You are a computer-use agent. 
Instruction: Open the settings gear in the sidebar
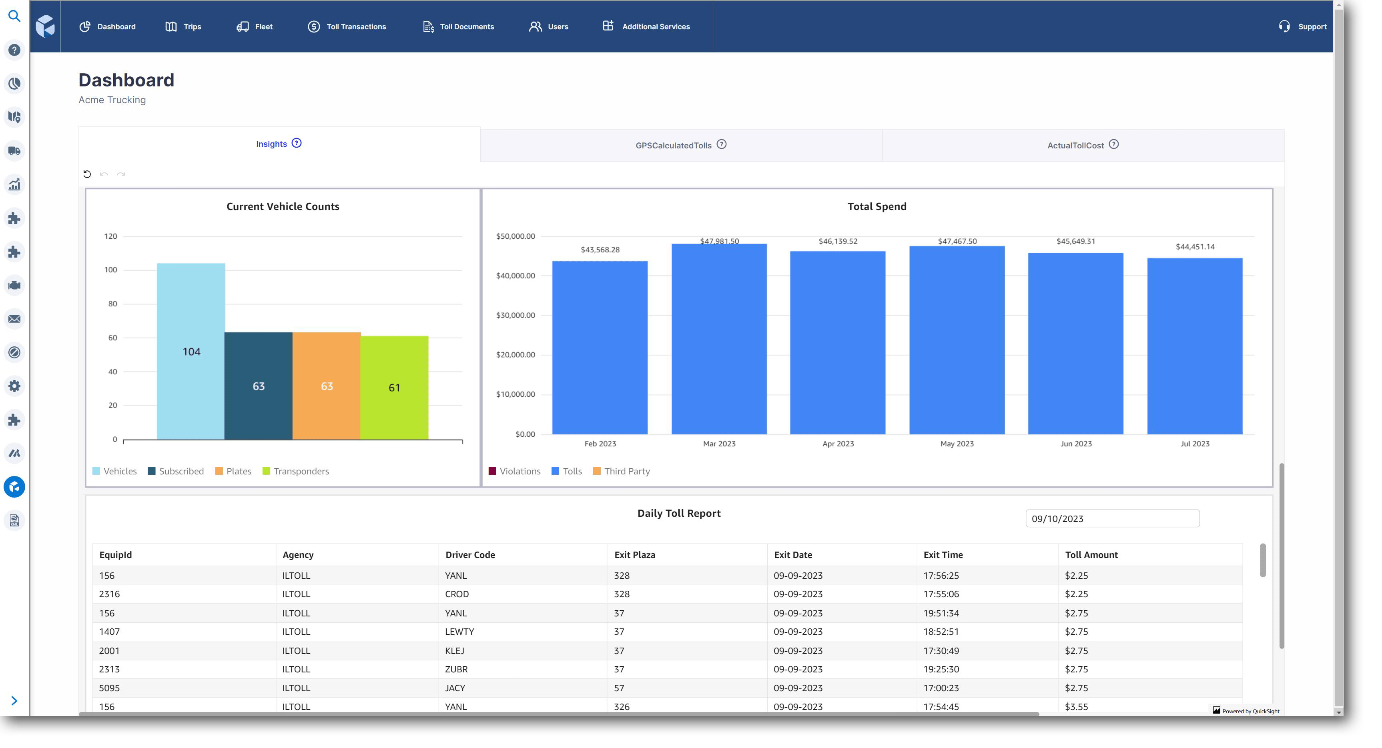point(14,386)
